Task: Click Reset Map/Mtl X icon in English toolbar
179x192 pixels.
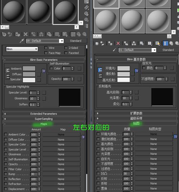Action: [25, 34]
